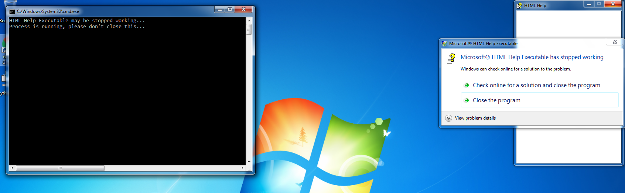Open View problem details text
625x193 pixels.
475,118
